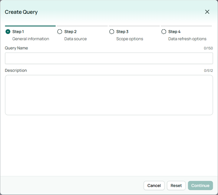Click the Scope options step caption
The image size is (218, 195).
tap(130, 39)
